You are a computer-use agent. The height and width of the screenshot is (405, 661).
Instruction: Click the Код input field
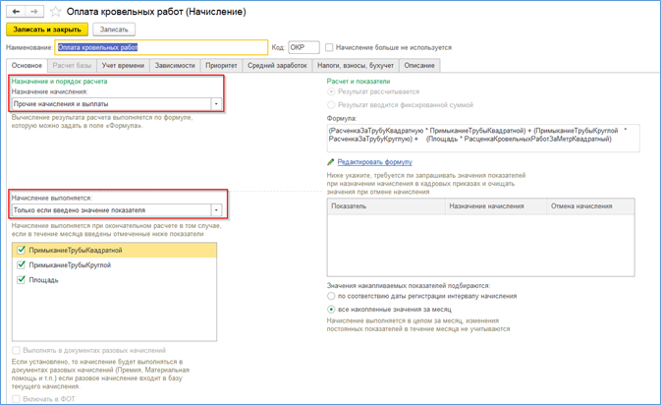coord(303,47)
